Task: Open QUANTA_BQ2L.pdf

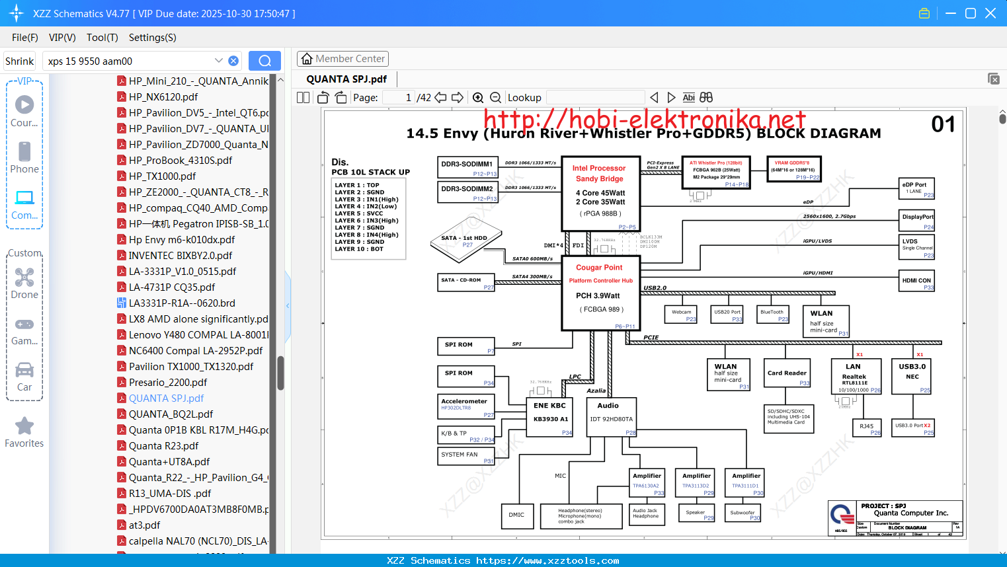Action: tap(171, 414)
